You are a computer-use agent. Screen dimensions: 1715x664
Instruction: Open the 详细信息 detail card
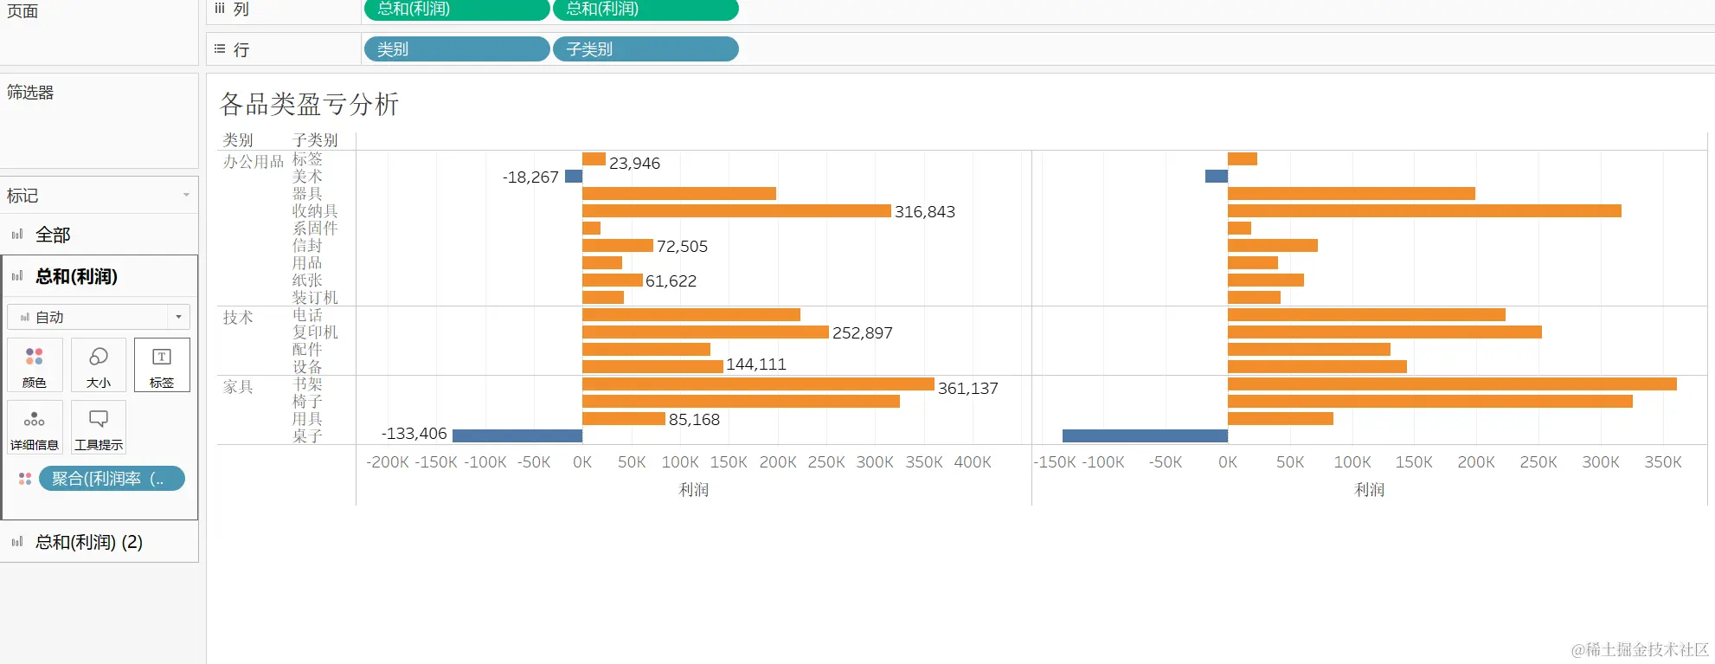click(x=35, y=427)
